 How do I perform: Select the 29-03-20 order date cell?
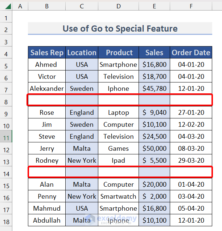[191, 161]
